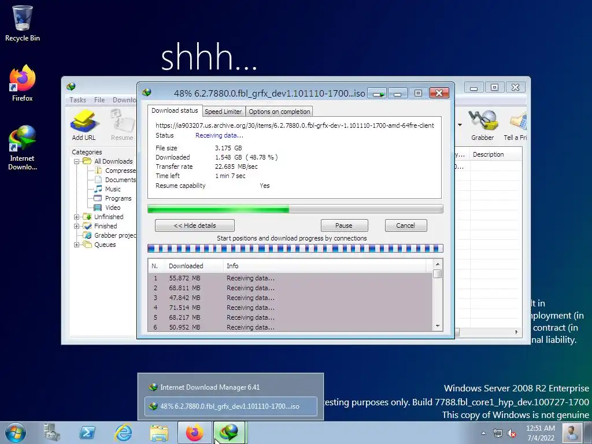Click the connections list scroll down arrow

[438, 326]
